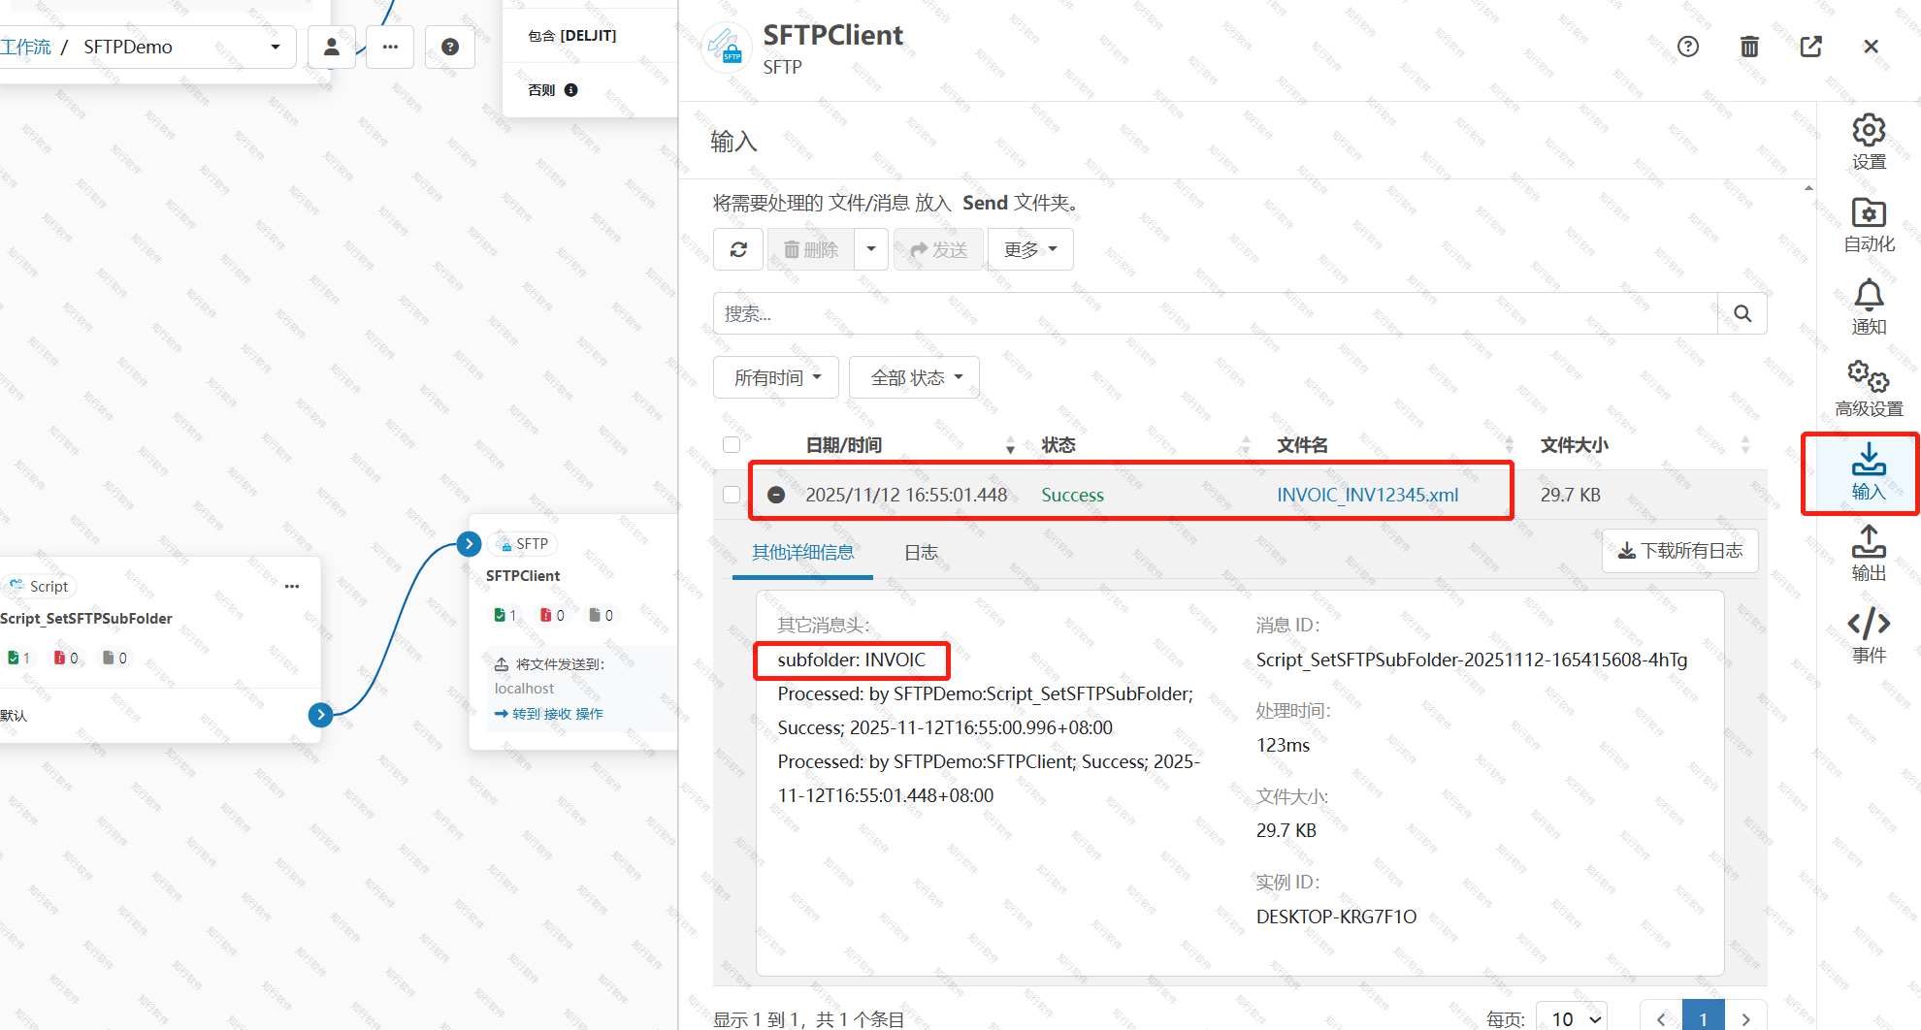Click the search magnifier button

(1742, 313)
